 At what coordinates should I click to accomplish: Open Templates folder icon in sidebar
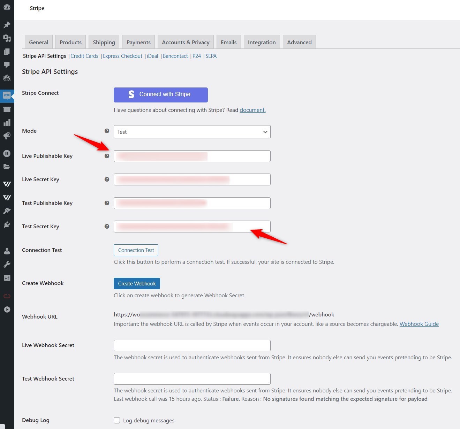pos(7,167)
